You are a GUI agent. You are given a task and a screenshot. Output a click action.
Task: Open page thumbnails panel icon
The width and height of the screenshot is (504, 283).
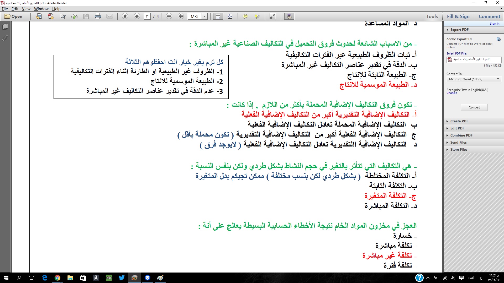point(5,27)
